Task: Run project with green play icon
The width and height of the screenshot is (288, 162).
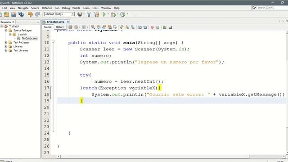Action: (104, 14)
